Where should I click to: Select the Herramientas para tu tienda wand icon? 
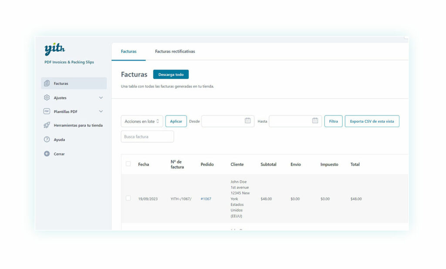[47, 125]
